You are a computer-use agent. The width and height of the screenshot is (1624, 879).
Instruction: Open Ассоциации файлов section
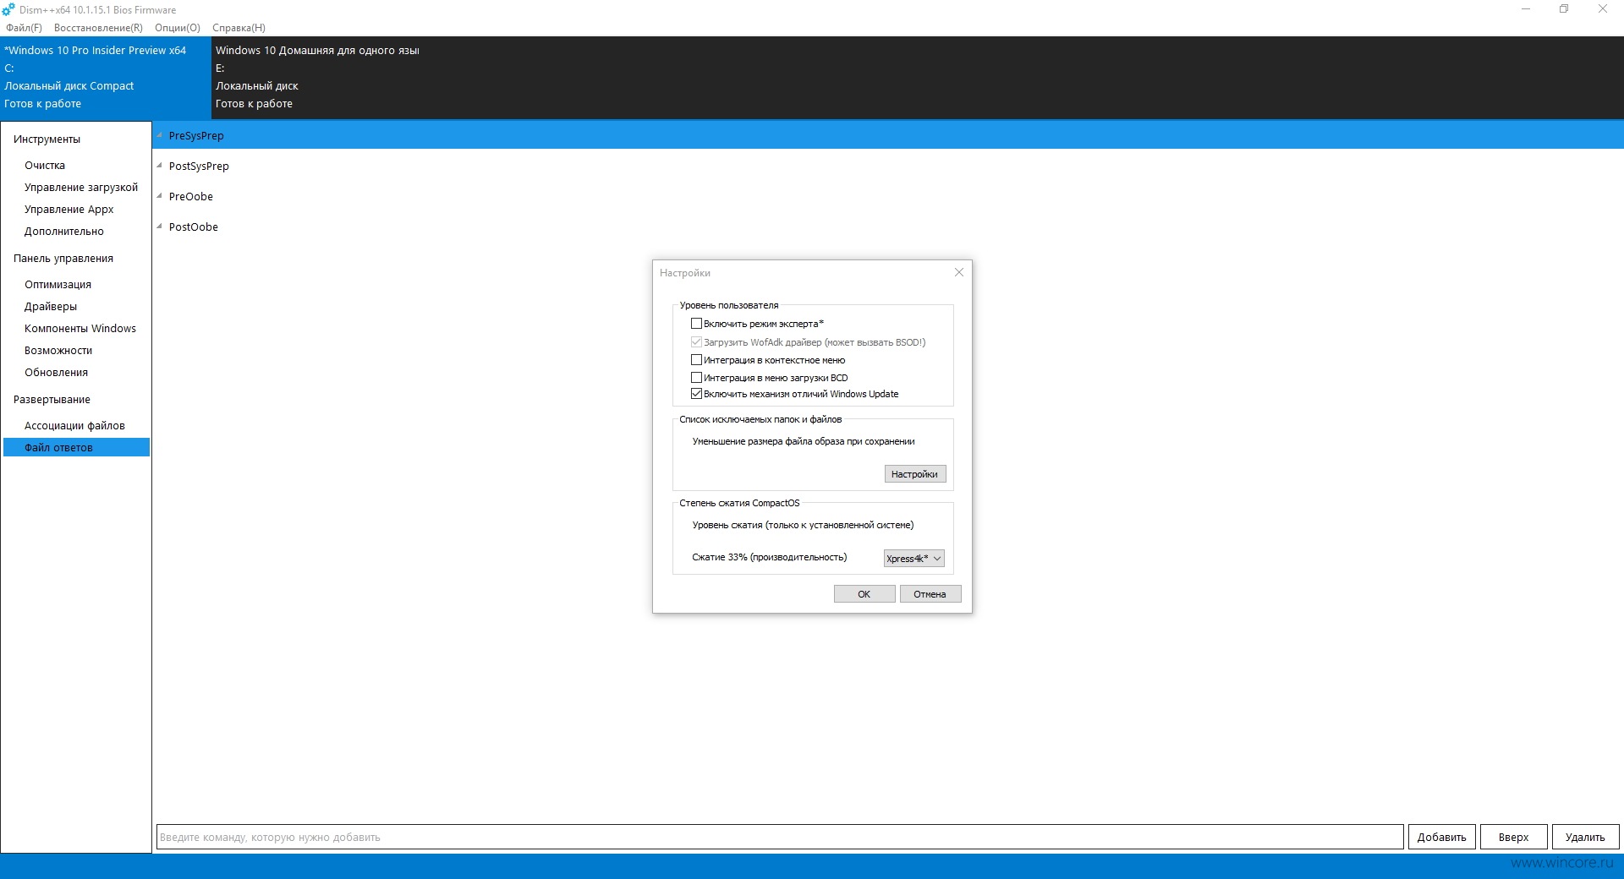74,426
